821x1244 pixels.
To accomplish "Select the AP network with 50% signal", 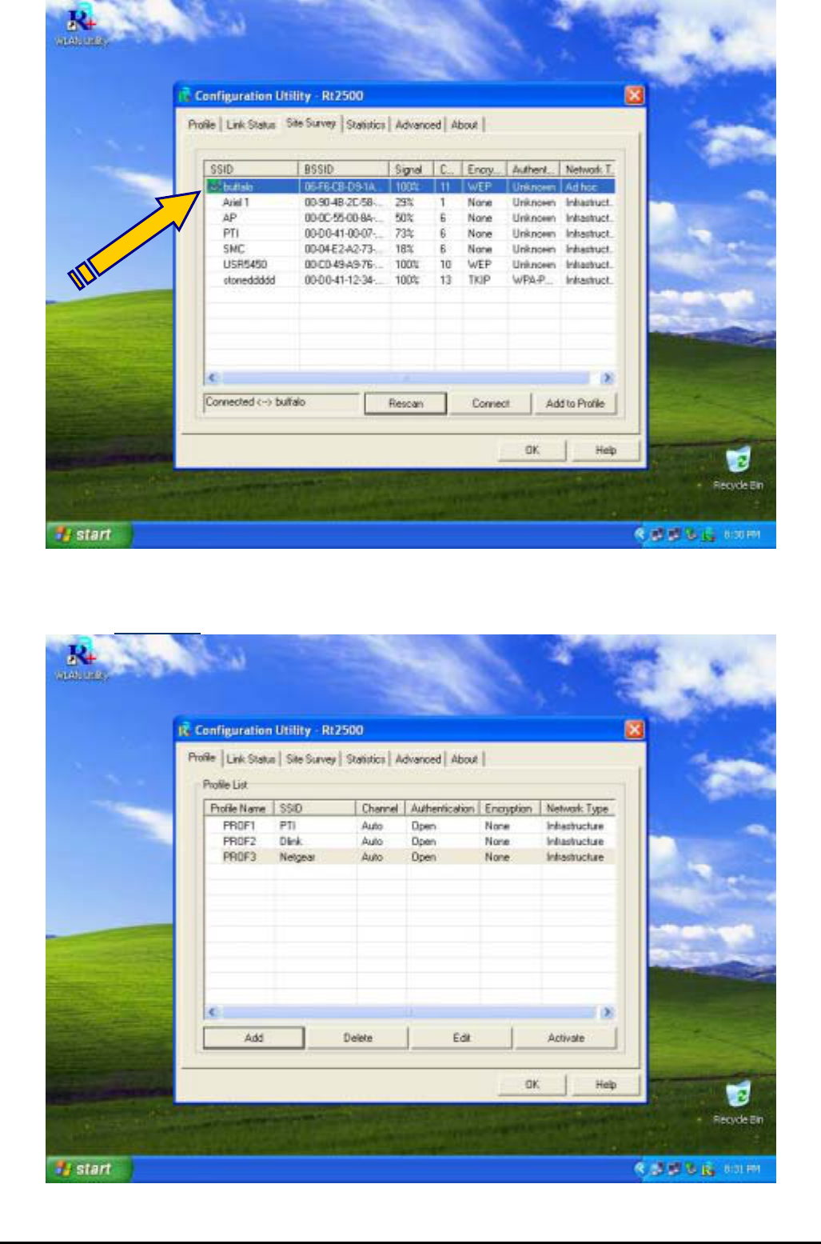I will (x=410, y=218).
